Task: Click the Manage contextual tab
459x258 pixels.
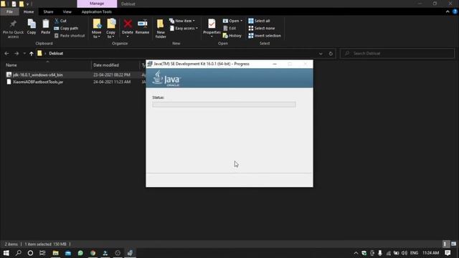Action: coord(97,4)
